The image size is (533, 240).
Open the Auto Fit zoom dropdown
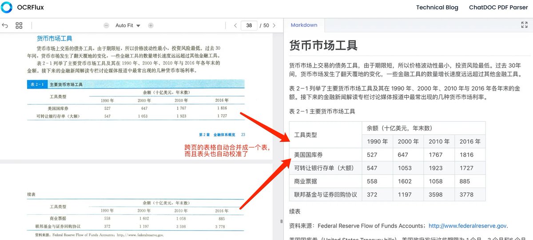pyautogui.click(x=127, y=26)
